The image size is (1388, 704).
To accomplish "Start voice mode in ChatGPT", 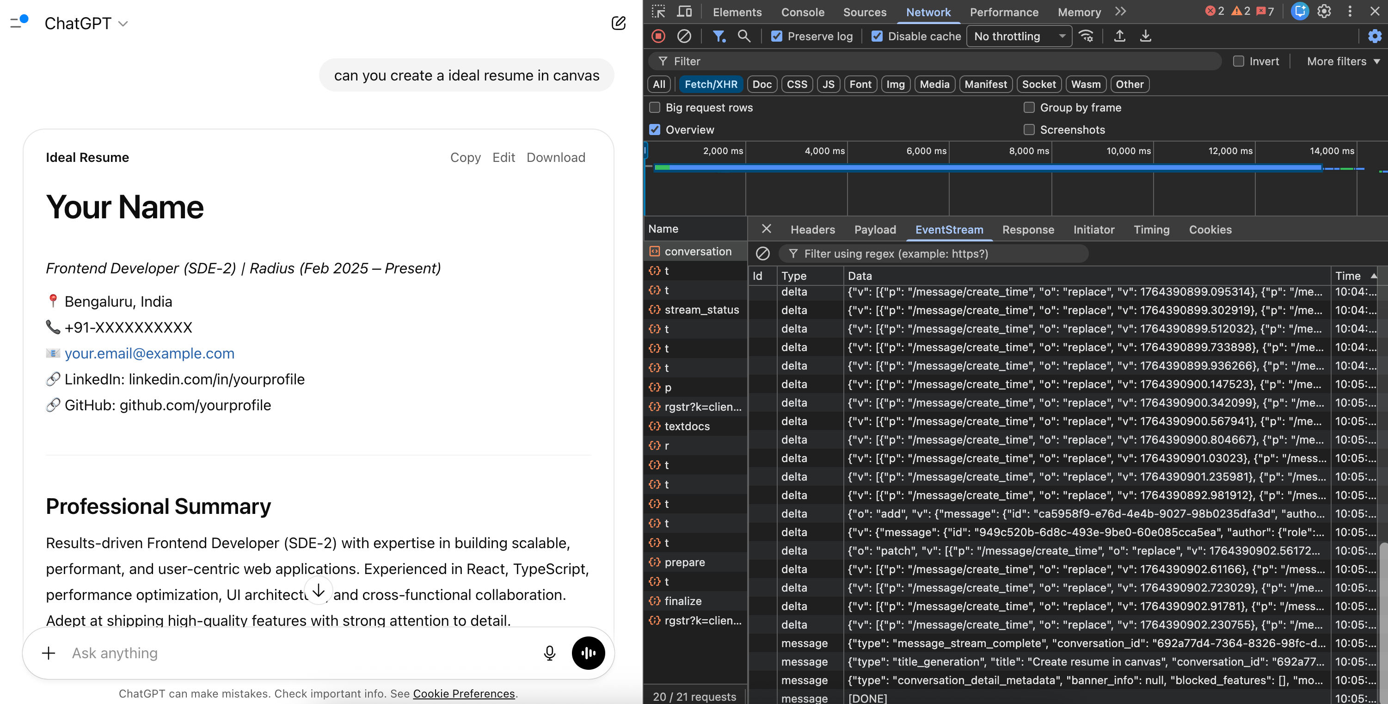I will (x=588, y=653).
